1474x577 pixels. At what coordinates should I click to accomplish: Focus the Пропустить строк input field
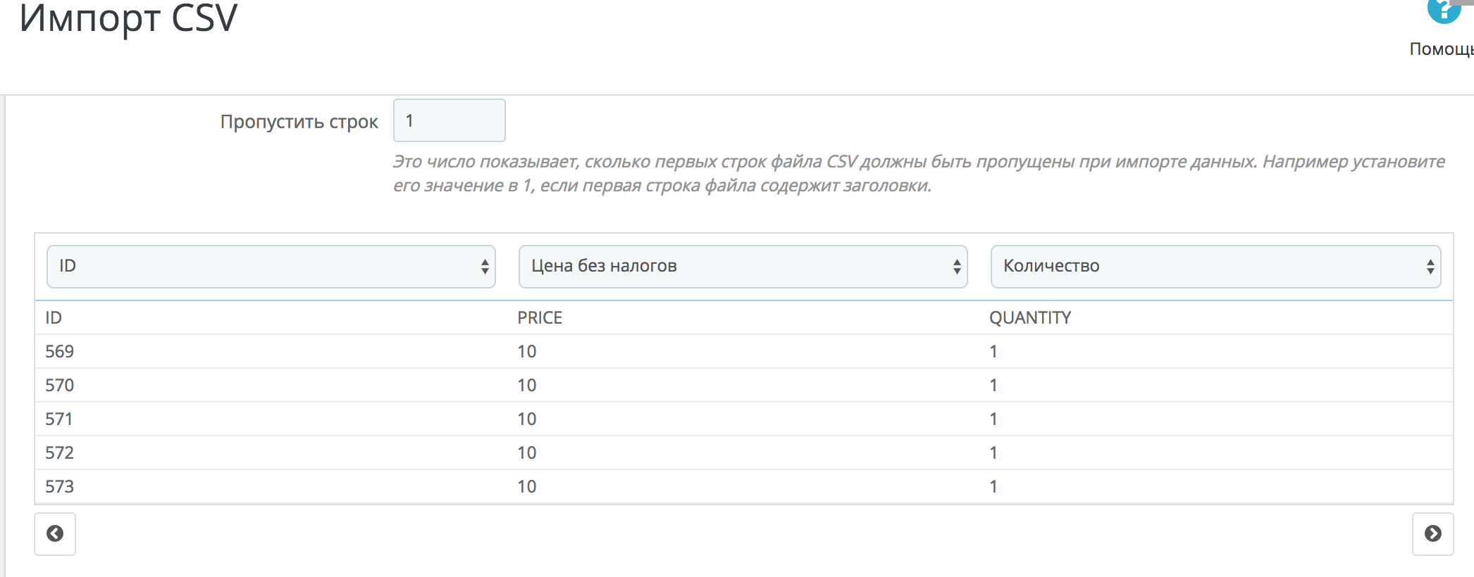pos(449,120)
